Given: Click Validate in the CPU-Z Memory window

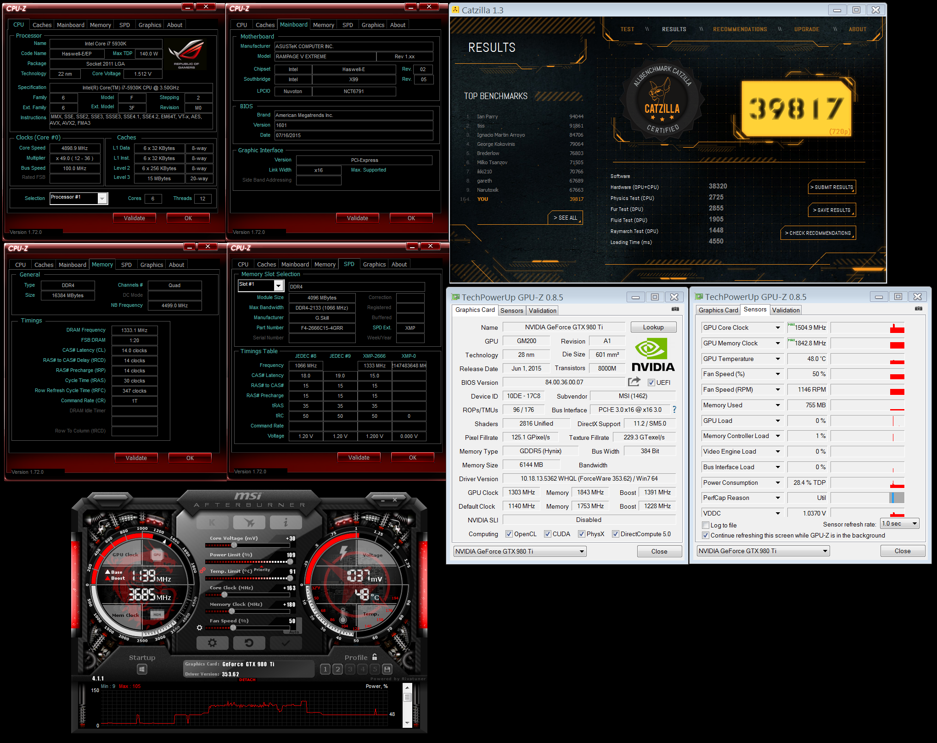Looking at the screenshot, I should click(x=136, y=458).
